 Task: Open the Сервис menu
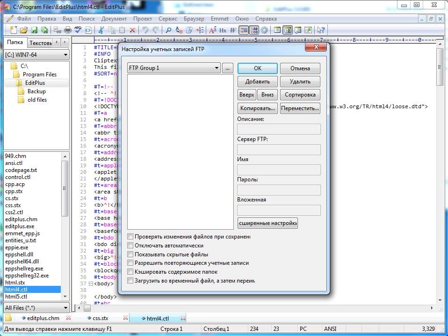point(168,19)
